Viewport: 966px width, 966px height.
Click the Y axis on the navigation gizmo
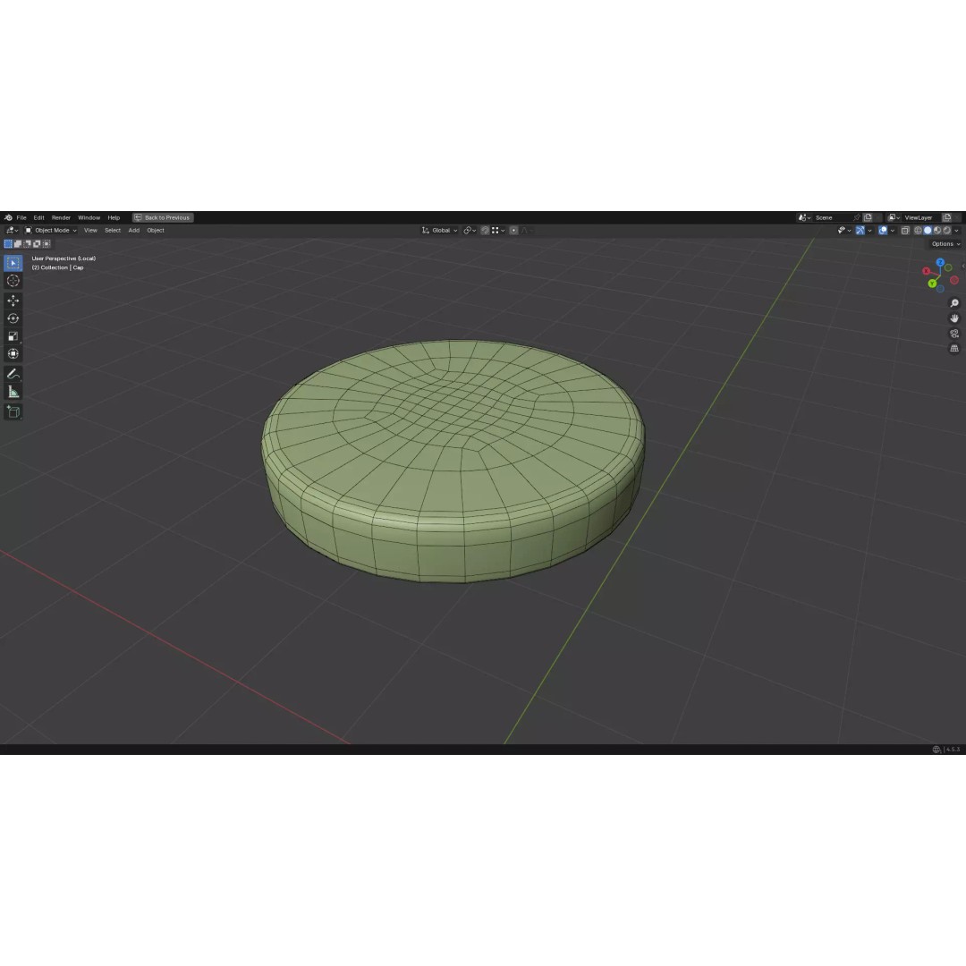[933, 284]
